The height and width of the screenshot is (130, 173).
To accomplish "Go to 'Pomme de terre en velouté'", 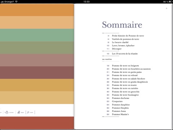I will coord(125,75).
